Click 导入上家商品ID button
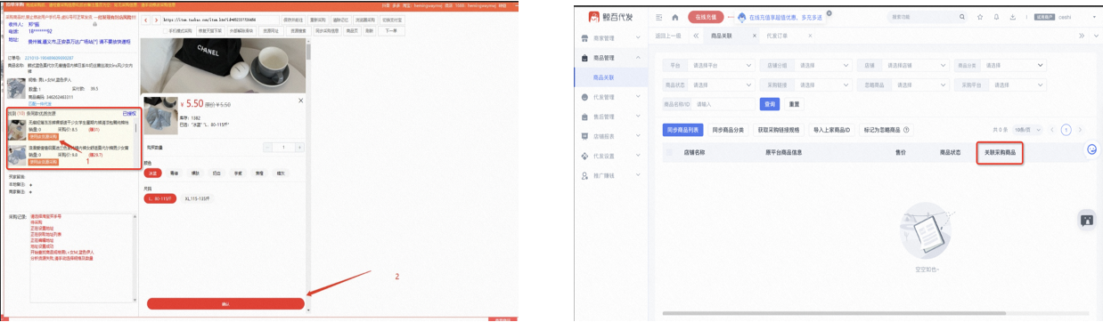Screen dimensions: 1103x322 pos(831,130)
